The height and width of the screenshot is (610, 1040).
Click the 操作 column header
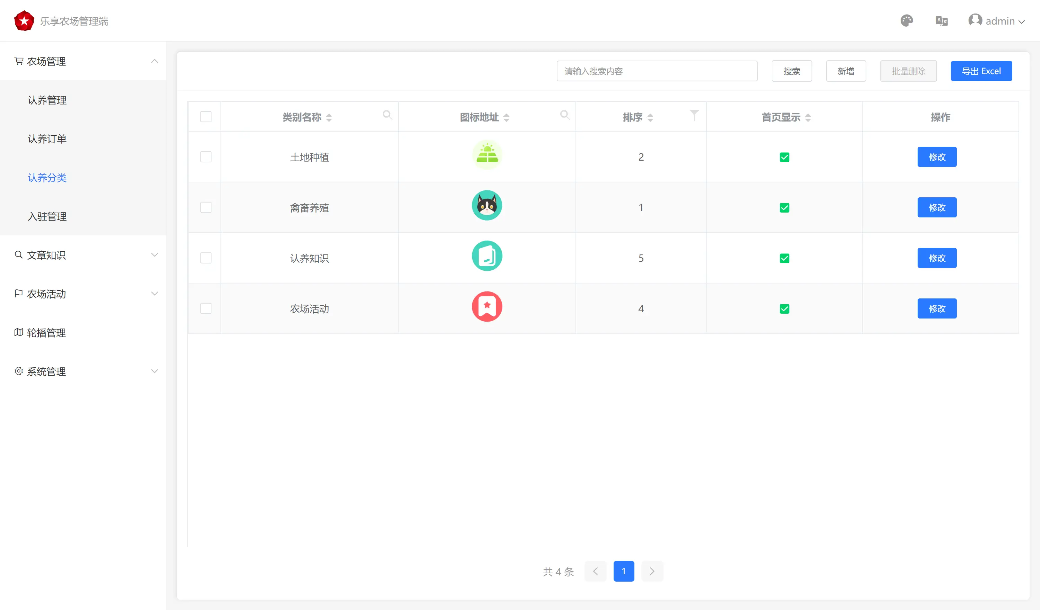[x=940, y=117]
